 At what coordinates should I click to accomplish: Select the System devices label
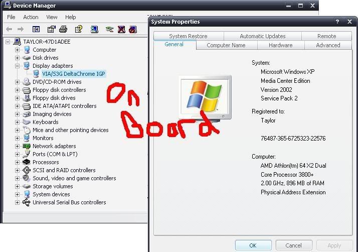51,194
